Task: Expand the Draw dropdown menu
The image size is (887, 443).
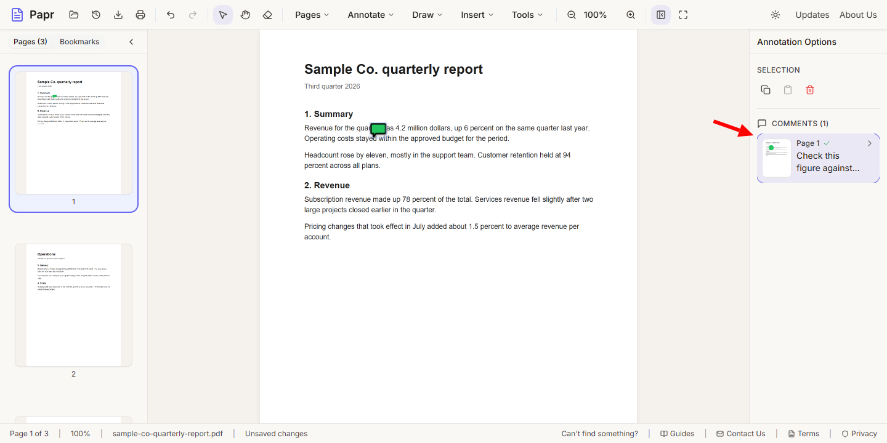Action: click(427, 15)
